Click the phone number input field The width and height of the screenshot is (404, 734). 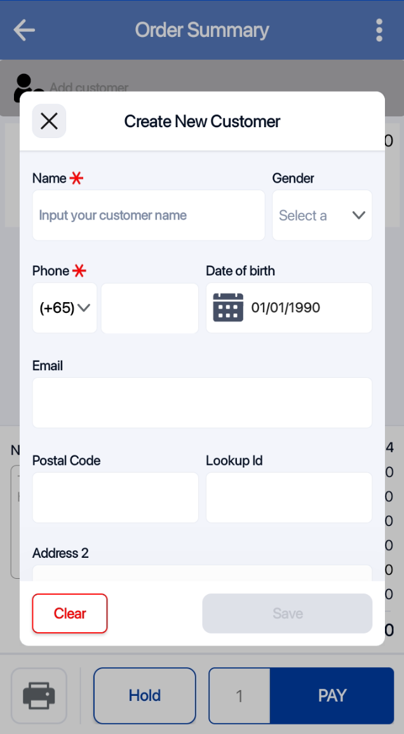pos(150,308)
